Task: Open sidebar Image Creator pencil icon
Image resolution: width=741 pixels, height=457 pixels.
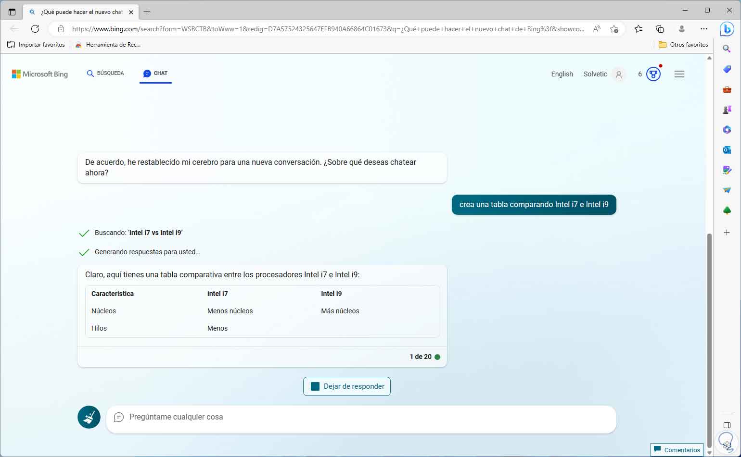Action: pos(727,170)
